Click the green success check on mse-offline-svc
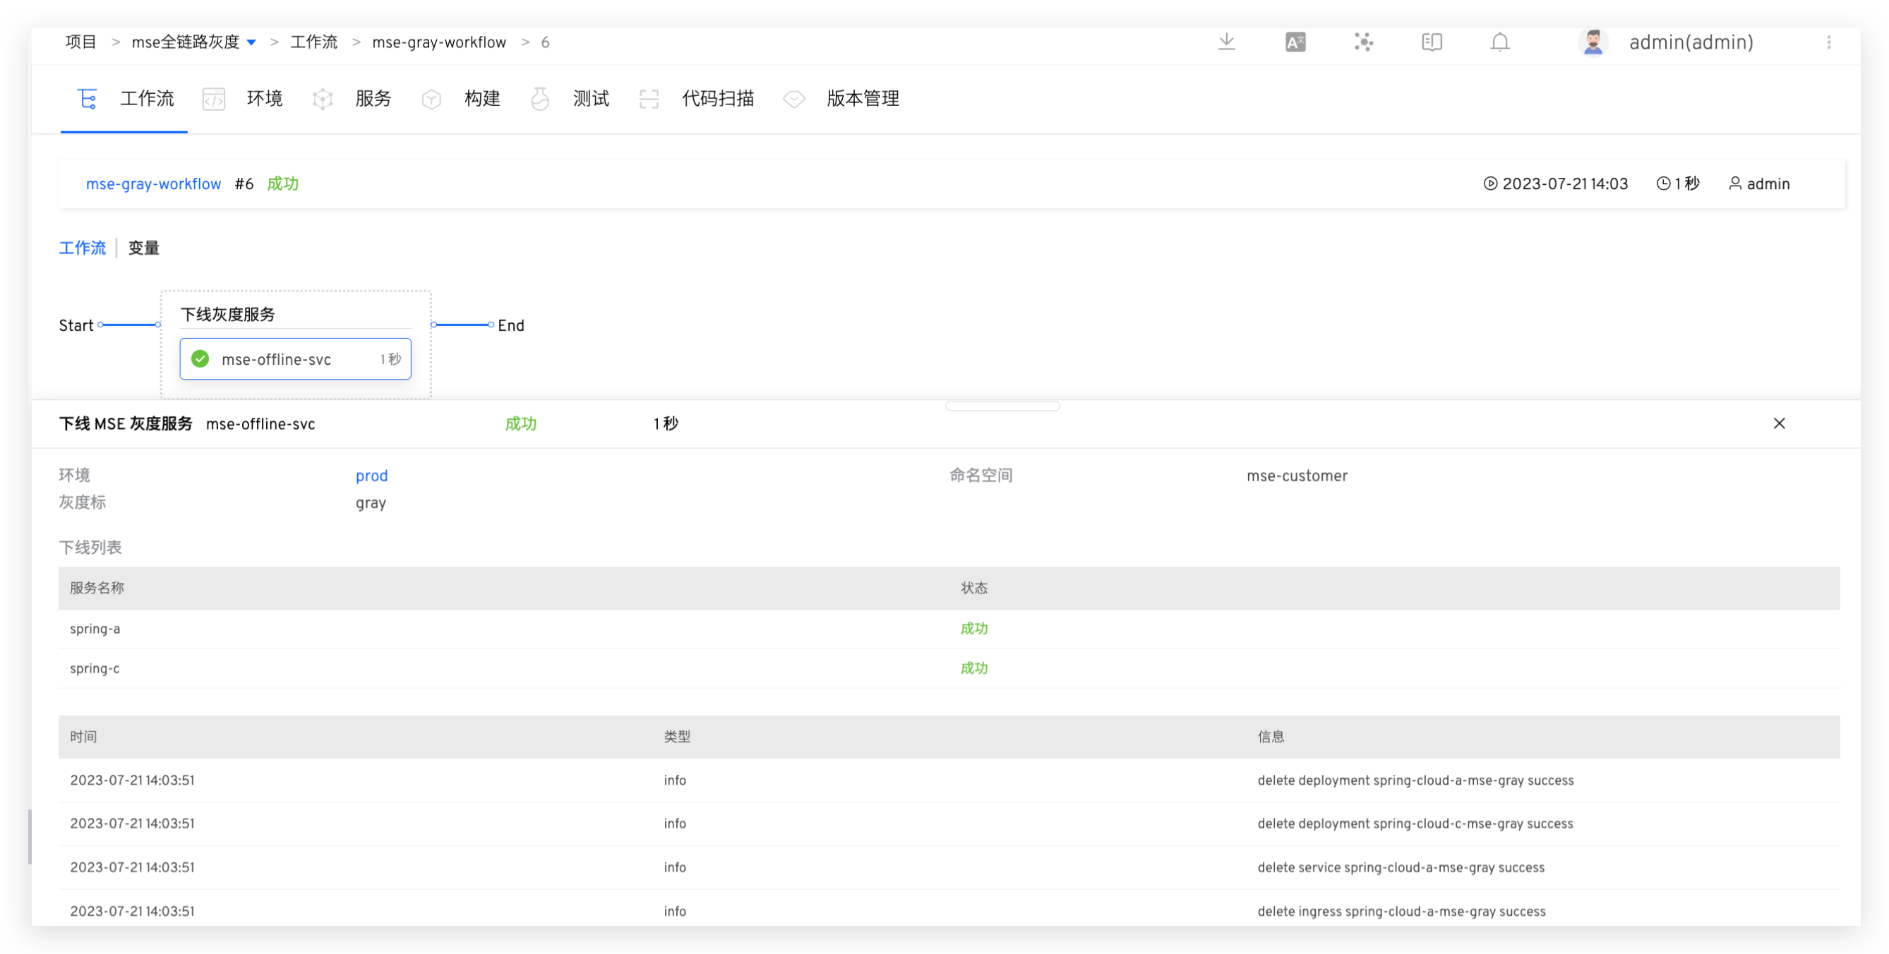 click(x=200, y=358)
